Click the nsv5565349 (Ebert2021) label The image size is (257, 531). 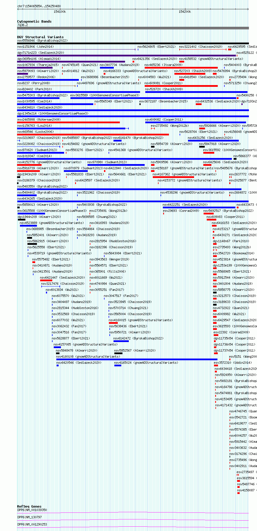pos(113,101)
